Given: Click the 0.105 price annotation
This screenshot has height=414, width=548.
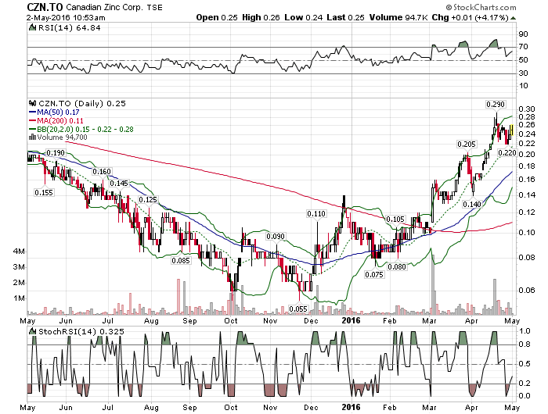Looking at the screenshot, I should pyautogui.click(x=395, y=219).
